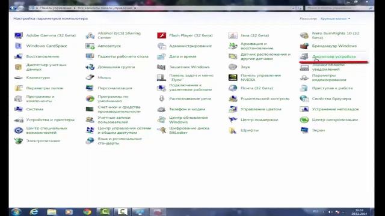Click the Back navigation arrow button

[x=13, y=8]
